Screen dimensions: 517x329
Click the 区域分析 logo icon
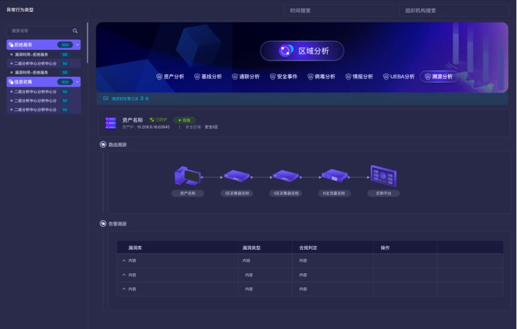(286, 51)
